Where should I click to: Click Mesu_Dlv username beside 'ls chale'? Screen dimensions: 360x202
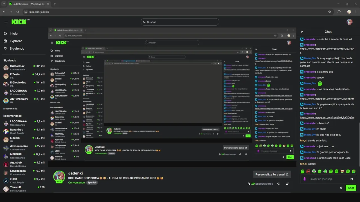click(x=310, y=129)
